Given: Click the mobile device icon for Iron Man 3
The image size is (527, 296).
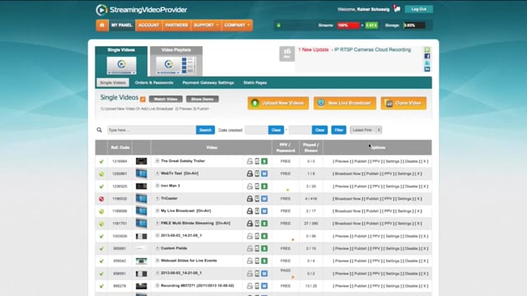Looking at the screenshot, I should pos(257,186).
